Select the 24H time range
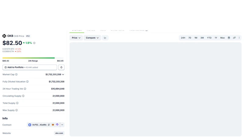Image resolution: width=244 pixels, height=137 pixels. tap(183, 38)
